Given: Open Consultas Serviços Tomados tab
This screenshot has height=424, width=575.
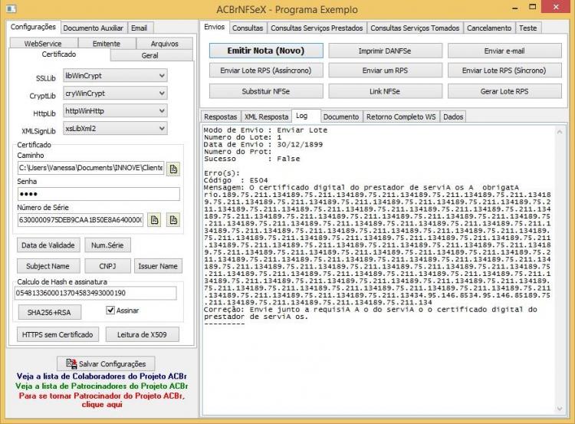Looking at the screenshot, I should (x=415, y=28).
